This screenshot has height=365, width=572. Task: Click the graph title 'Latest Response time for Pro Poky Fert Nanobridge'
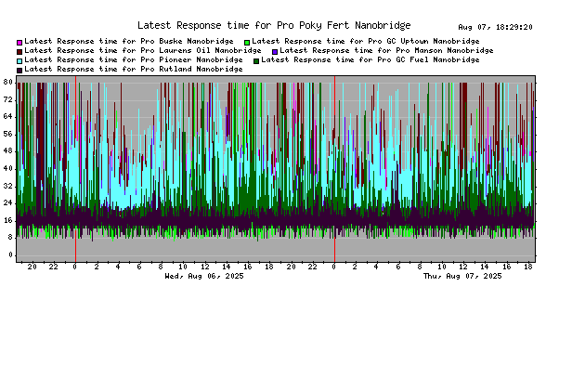click(274, 26)
